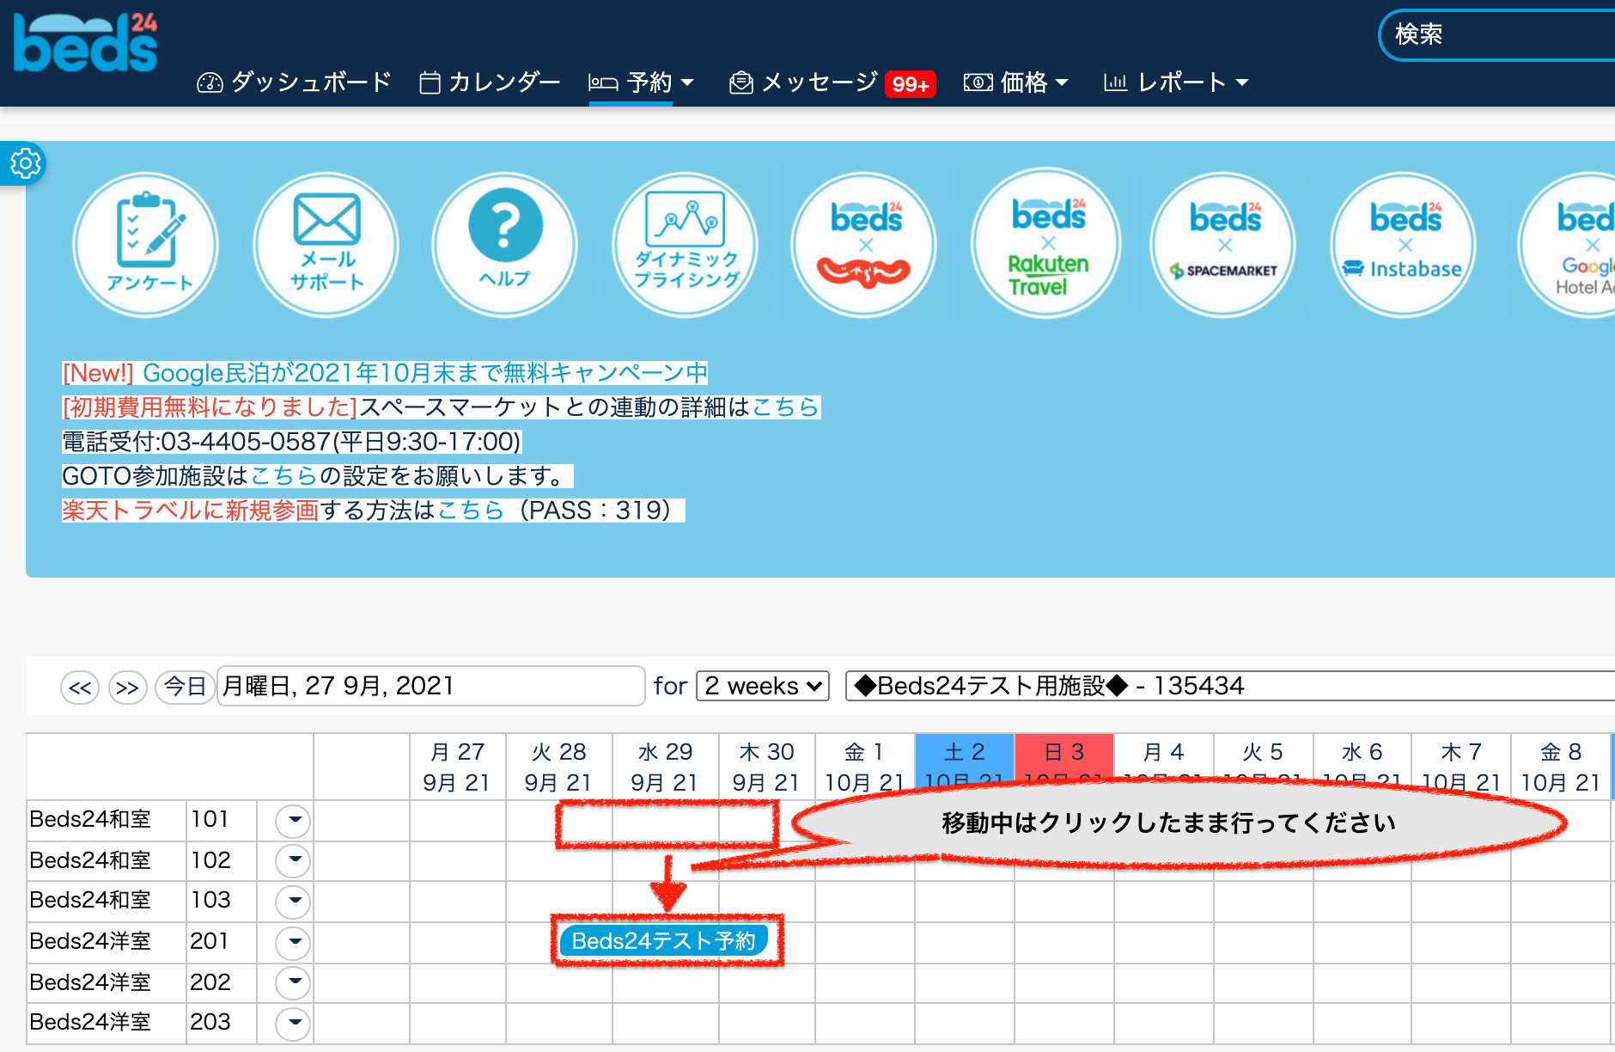Click the Beds24 logo
The height and width of the screenshot is (1052, 1615).
click(x=85, y=43)
